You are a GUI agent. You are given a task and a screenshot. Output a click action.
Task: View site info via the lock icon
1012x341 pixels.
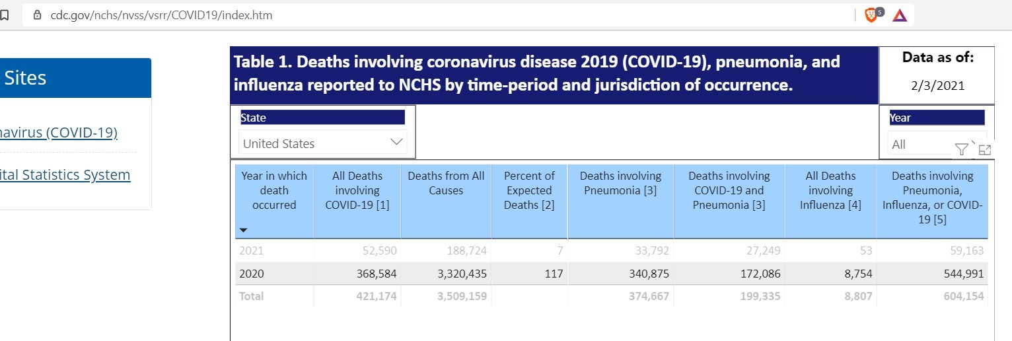[37, 15]
